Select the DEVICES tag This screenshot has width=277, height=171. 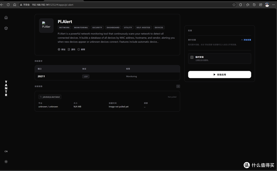pos(159,27)
